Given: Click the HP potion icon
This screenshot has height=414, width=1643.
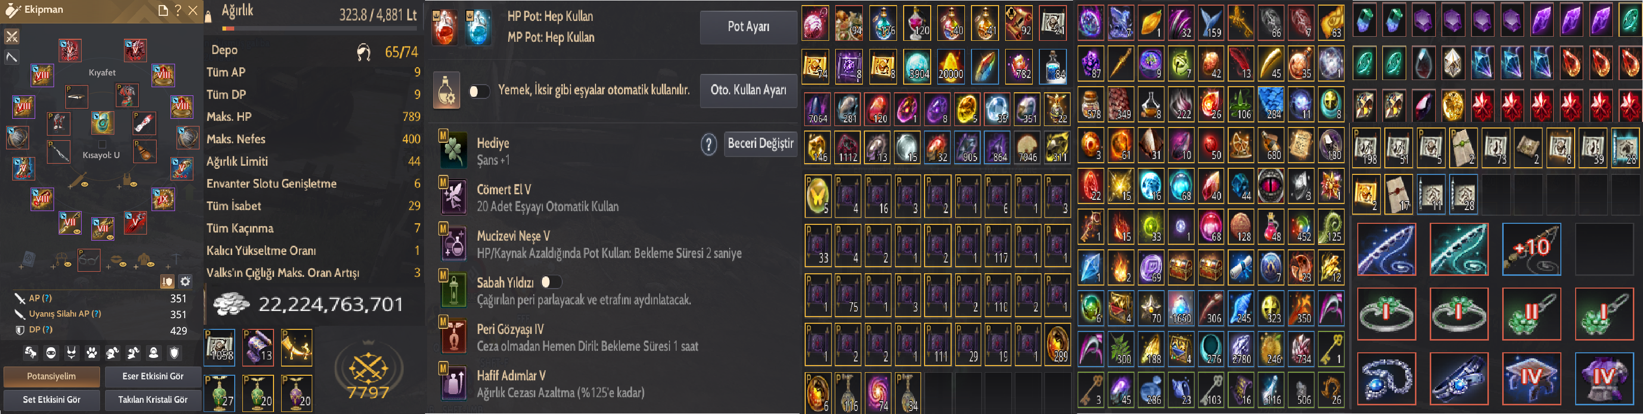Looking at the screenshot, I should point(444,28).
